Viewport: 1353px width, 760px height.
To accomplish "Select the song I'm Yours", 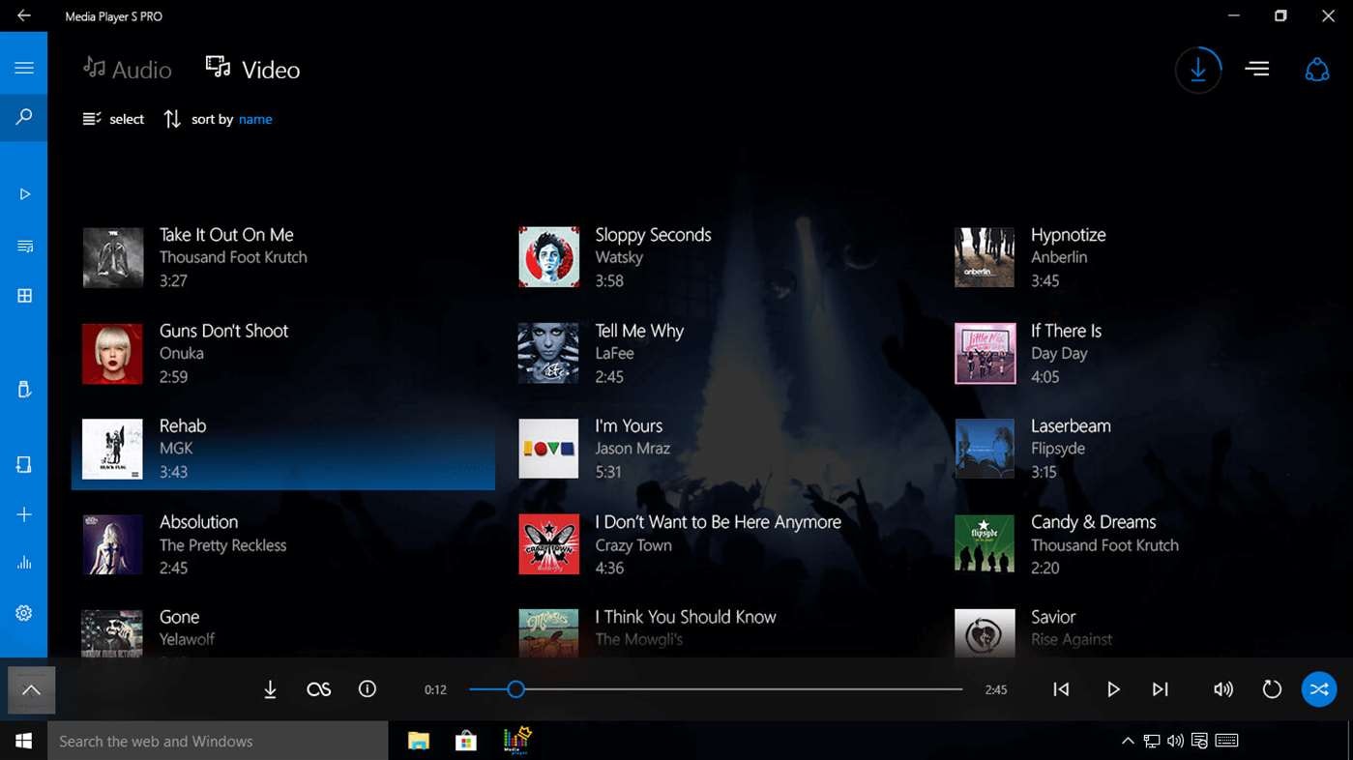I will coord(720,449).
